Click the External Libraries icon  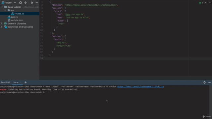pyautogui.click(x=6, y=23)
